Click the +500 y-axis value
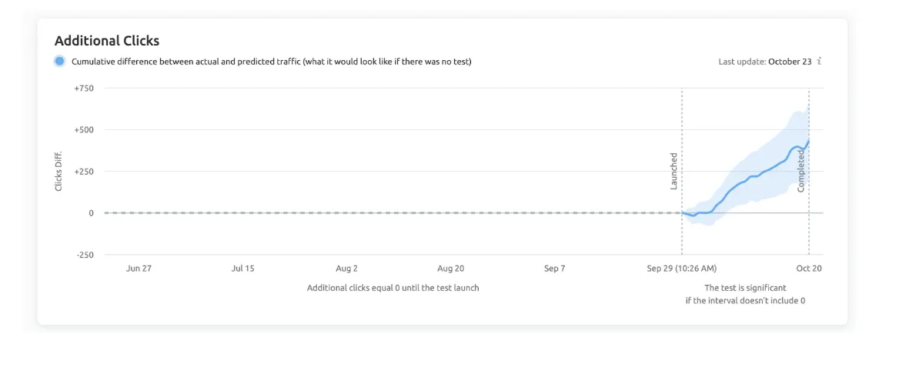The height and width of the screenshot is (391, 899). point(83,130)
